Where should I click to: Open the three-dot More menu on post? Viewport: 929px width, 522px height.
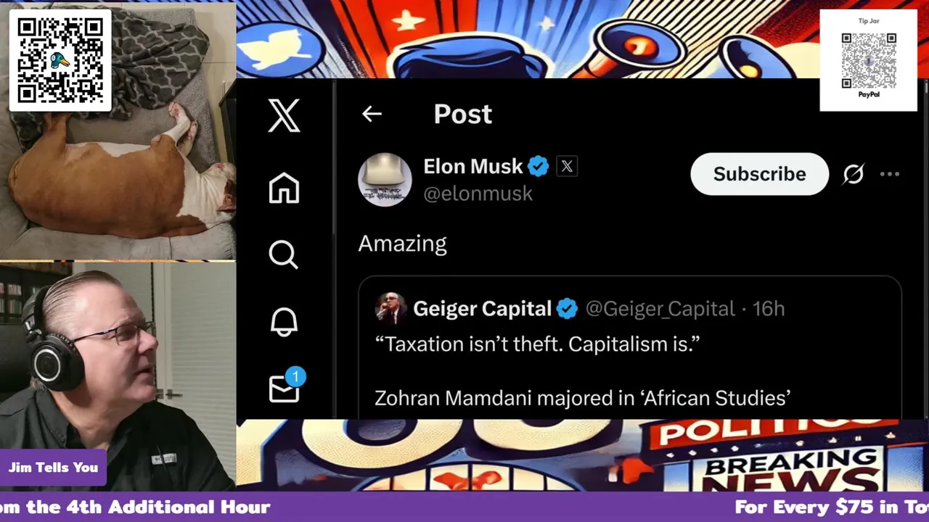click(x=890, y=174)
